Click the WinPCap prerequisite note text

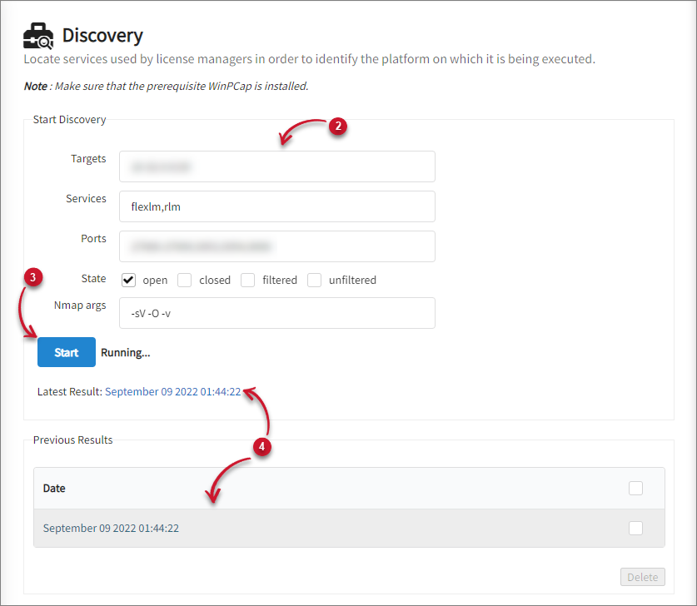click(x=167, y=86)
